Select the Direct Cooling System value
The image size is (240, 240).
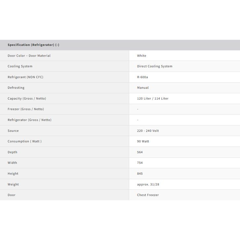155,66
